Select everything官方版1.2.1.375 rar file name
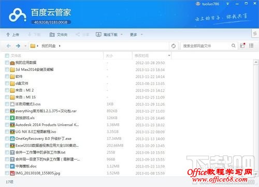The height and width of the screenshot is (187, 259). click(x=46, y=111)
